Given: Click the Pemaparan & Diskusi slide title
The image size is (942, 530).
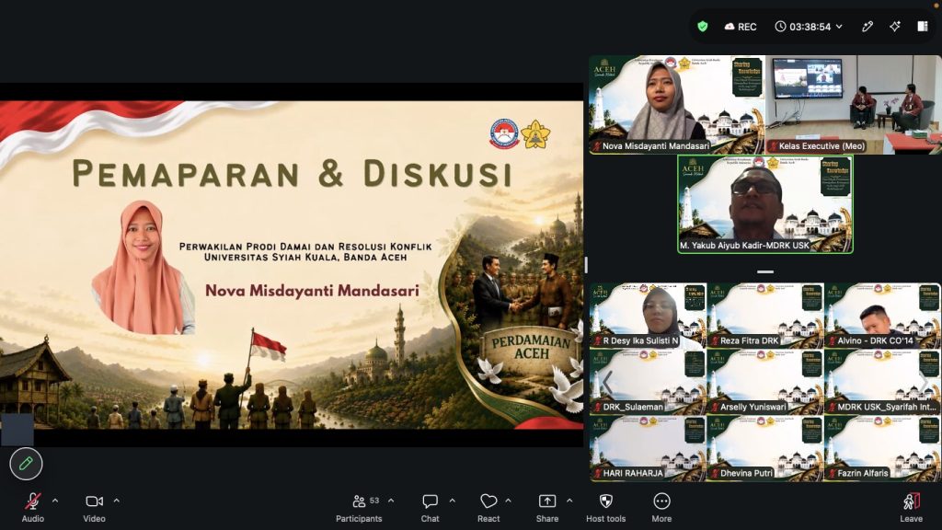Looking at the screenshot, I should coord(292,174).
